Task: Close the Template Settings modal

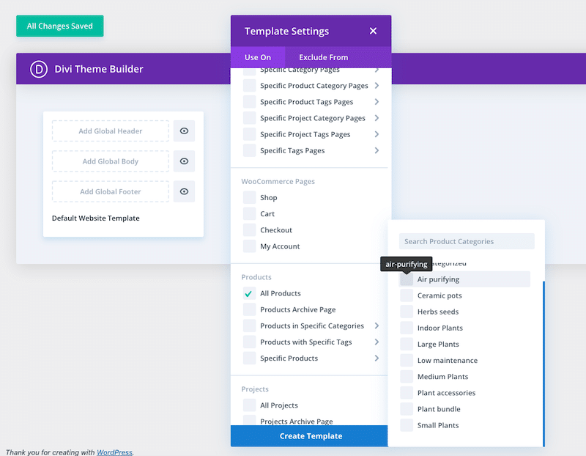Action: (x=374, y=32)
